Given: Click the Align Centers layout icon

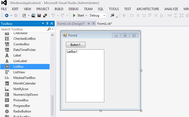Looking at the screenshot, I should [x=138, y=15].
